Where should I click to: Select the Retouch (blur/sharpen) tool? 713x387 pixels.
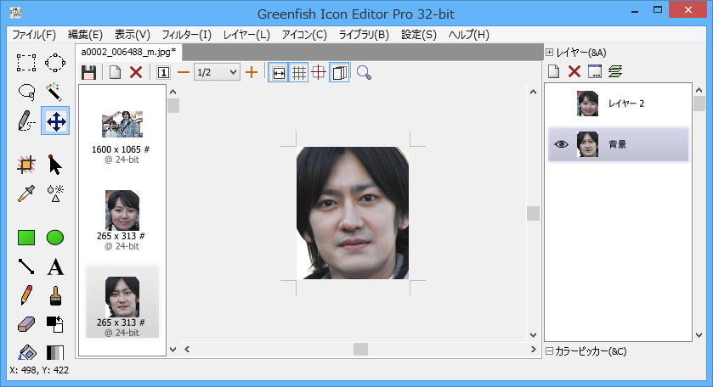click(x=55, y=193)
